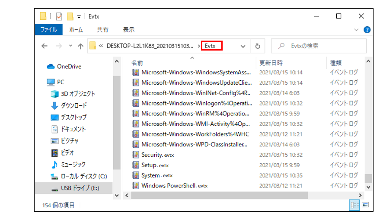Screen dimensions: 383x219
Task: Click the file list vertical scroll thumb
Action: pyautogui.click(x=368, y=178)
